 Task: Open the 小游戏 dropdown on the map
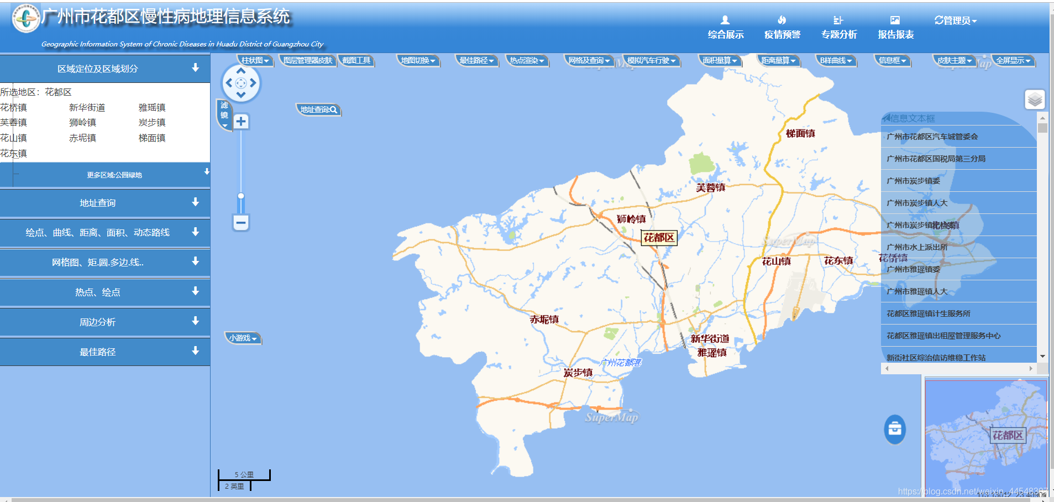[243, 338]
